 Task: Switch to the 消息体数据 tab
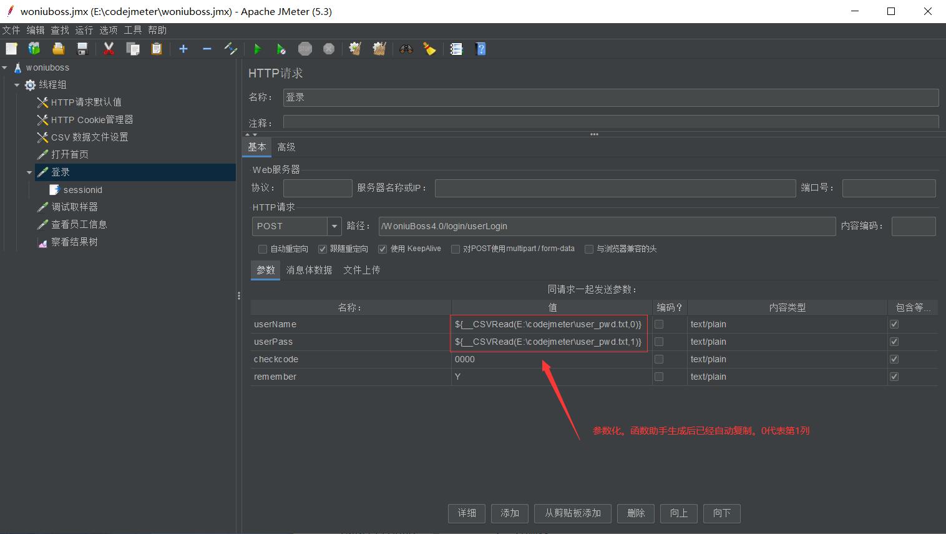tap(309, 270)
